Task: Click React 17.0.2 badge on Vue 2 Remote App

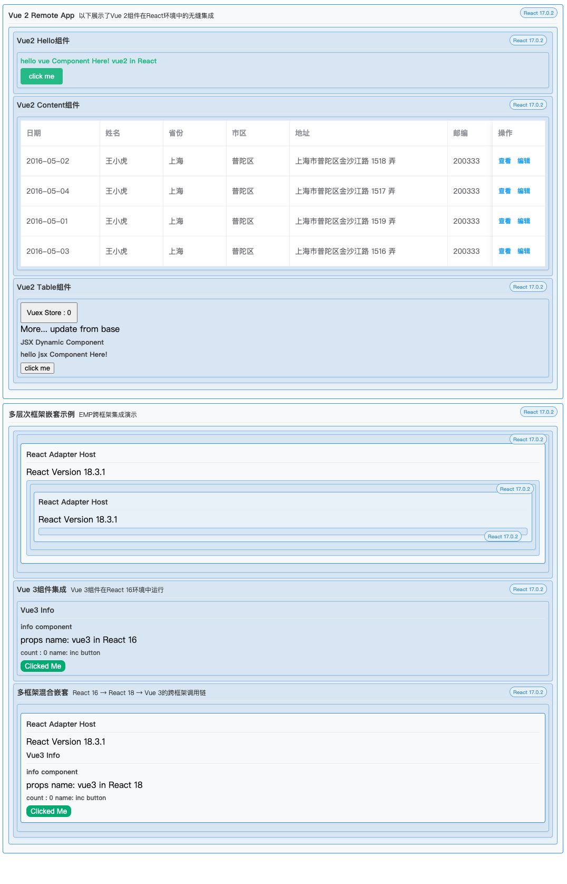Action: click(539, 13)
